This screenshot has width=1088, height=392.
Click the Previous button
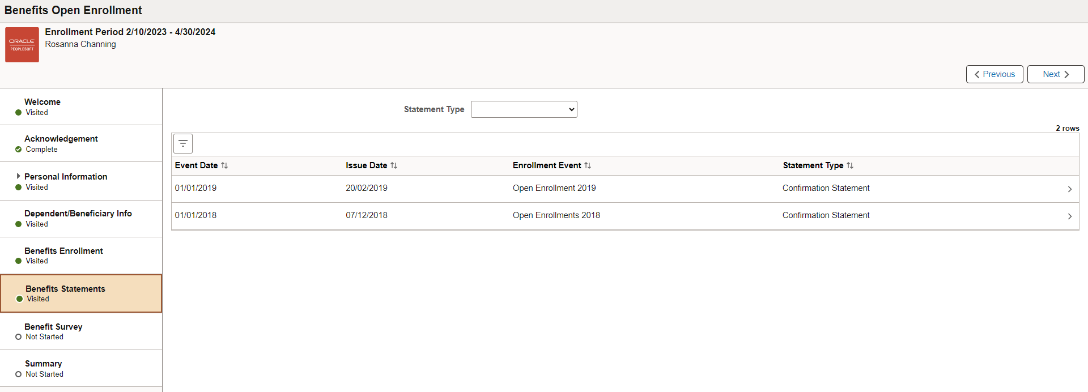point(994,74)
